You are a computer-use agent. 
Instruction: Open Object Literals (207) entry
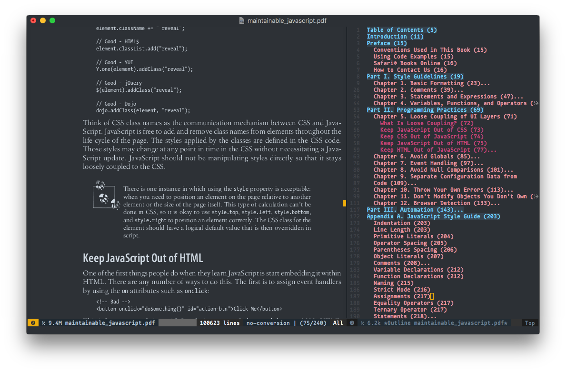[408, 257]
